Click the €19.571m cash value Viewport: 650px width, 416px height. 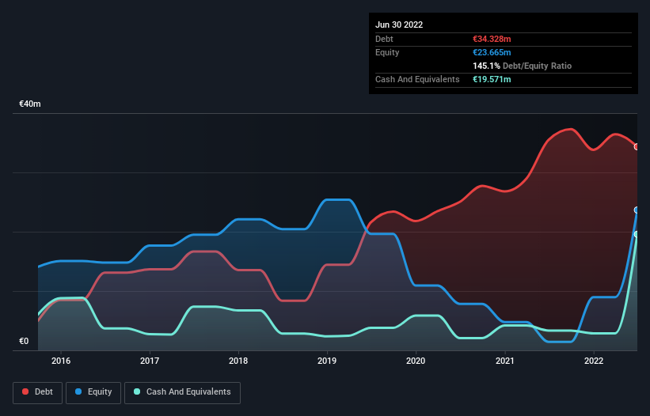click(492, 79)
